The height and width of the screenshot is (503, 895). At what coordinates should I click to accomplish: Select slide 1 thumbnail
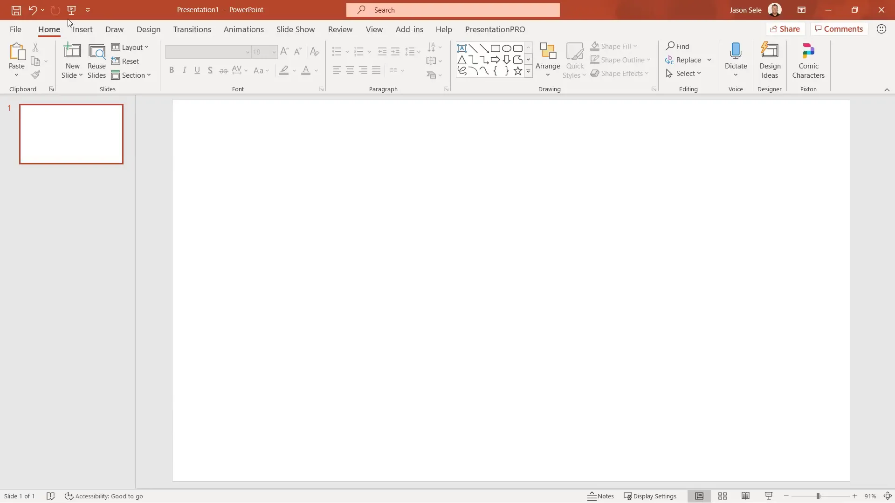(71, 134)
